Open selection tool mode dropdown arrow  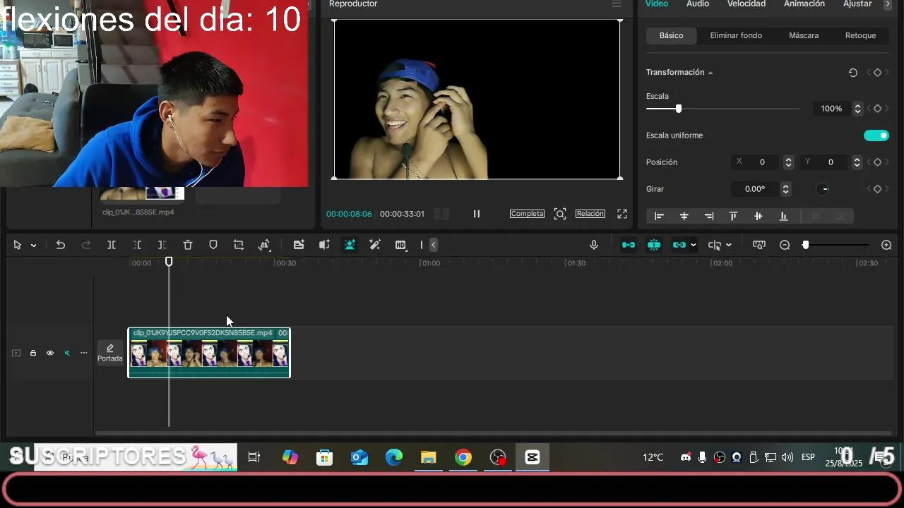pyautogui.click(x=33, y=246)
